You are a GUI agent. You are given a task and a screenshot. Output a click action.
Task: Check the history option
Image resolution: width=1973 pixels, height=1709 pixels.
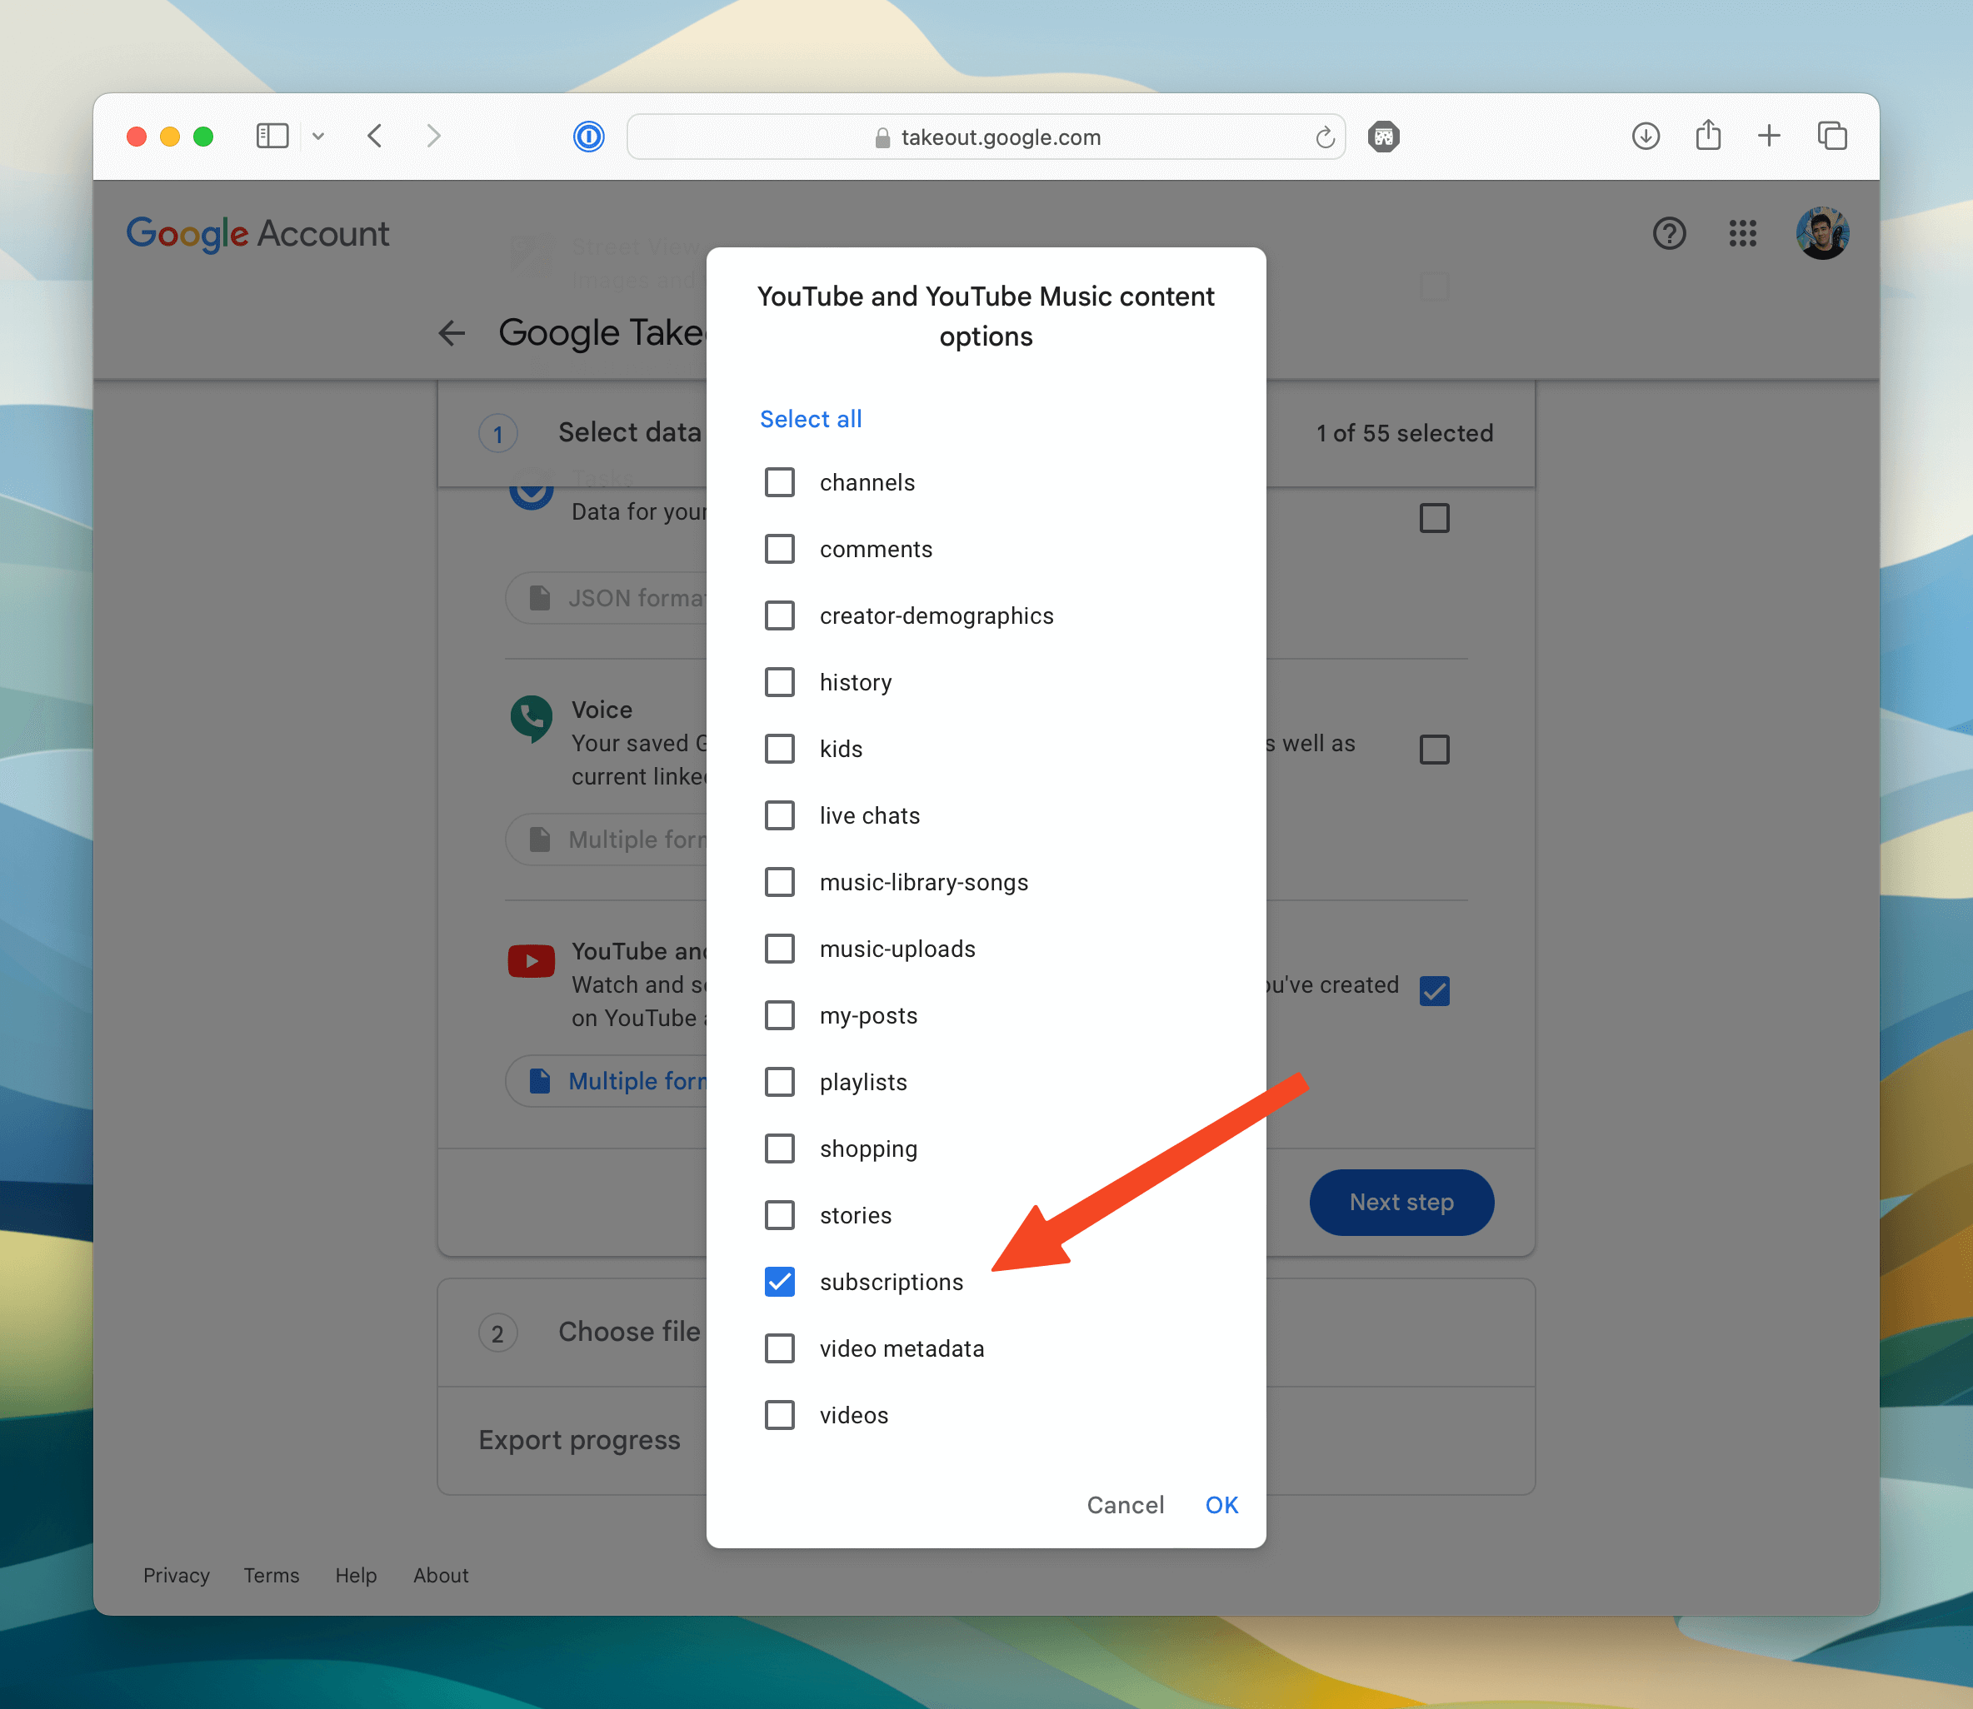pyautogui.click(x=781, y=681)
